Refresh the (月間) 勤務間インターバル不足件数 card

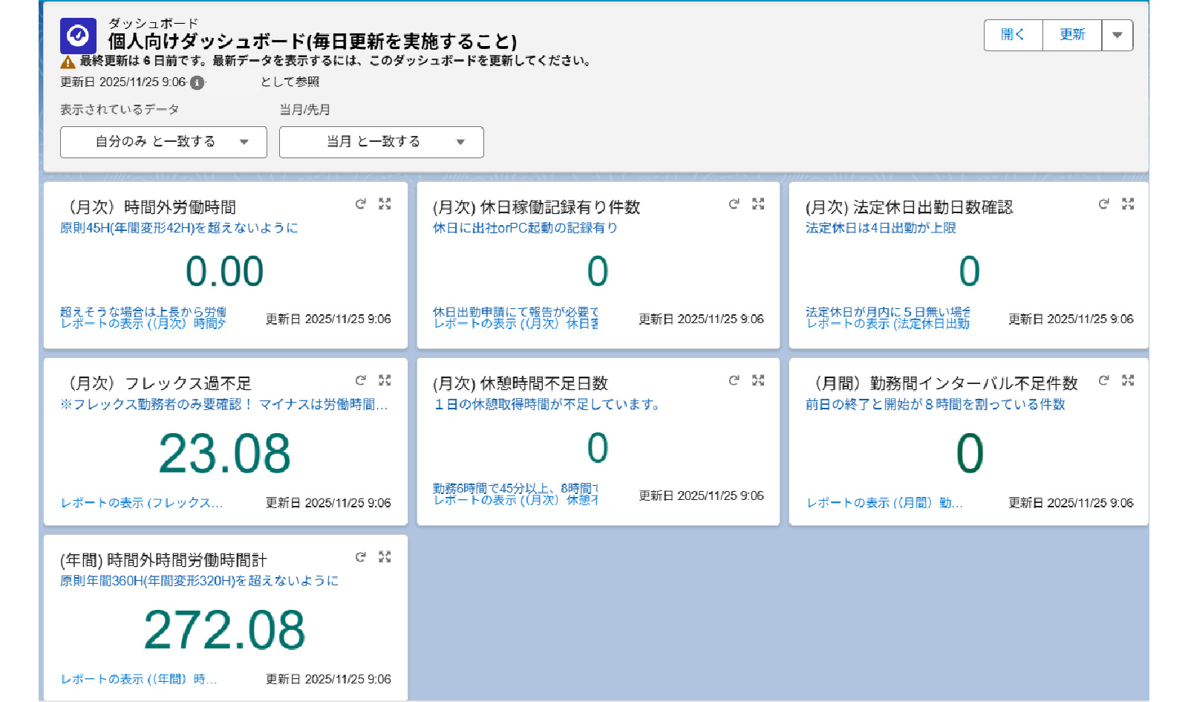tap(1103, 380)
